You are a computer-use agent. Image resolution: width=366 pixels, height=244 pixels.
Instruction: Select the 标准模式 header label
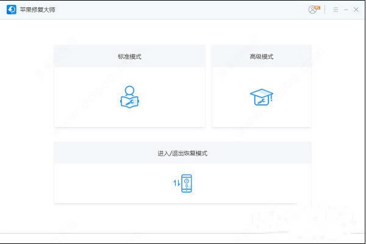pyautogui.click(x=129, y=57)
